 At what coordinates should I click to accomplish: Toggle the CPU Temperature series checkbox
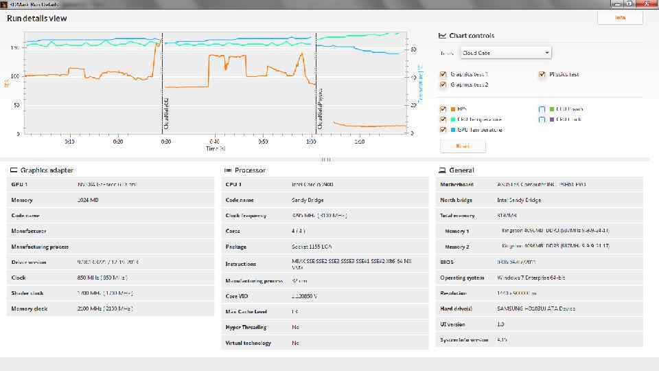(443, 120)
